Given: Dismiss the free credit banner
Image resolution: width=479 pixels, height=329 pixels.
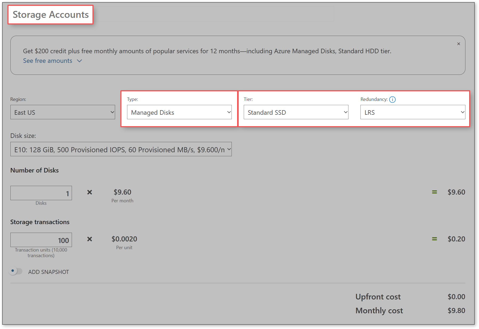Looking at the screenshot, I should (x=458, y=44).
